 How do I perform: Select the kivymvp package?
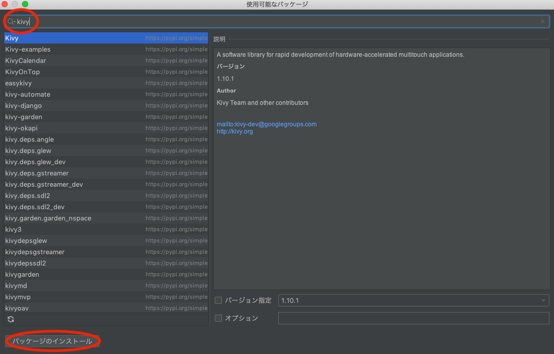coord(106,297)
